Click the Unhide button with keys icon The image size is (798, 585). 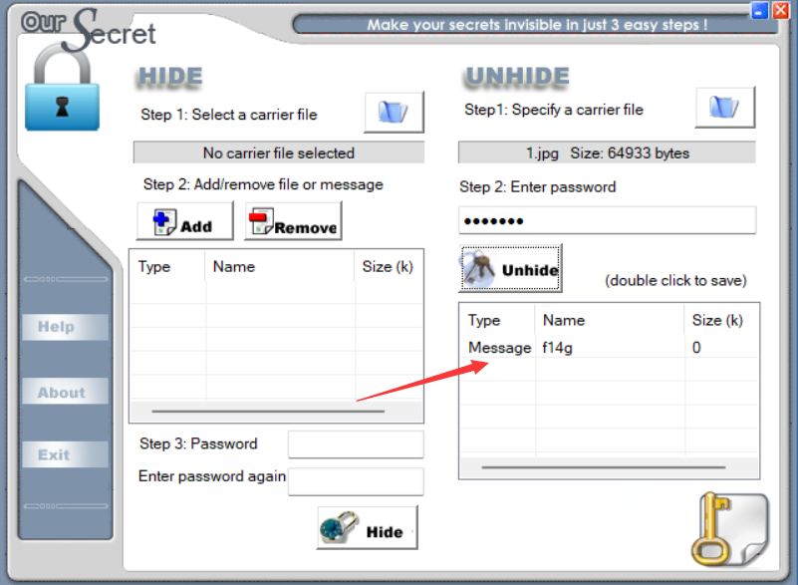click(510, 268)
